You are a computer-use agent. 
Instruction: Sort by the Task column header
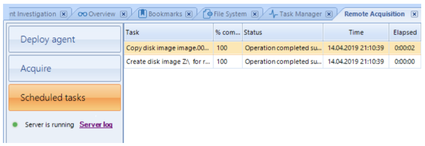pyautogui.click(x=169, y=32)
